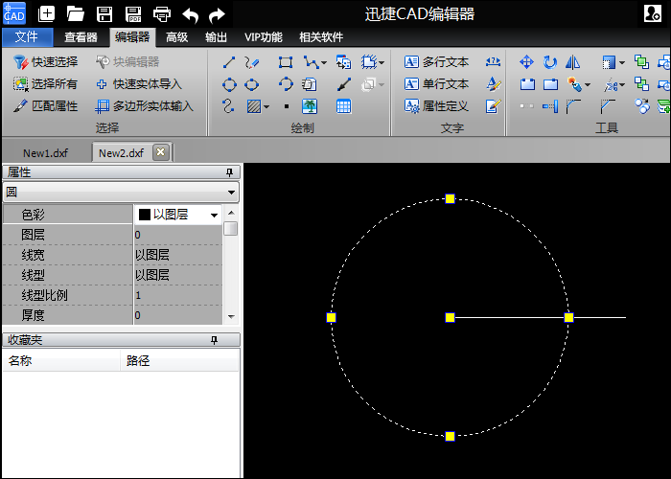
Task: Close the New2.dxf document tab
Action: coord(160,152)
